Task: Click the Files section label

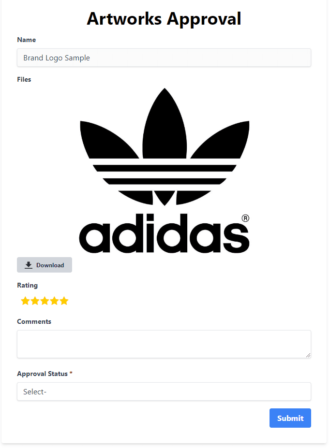Action: point(24,79)
